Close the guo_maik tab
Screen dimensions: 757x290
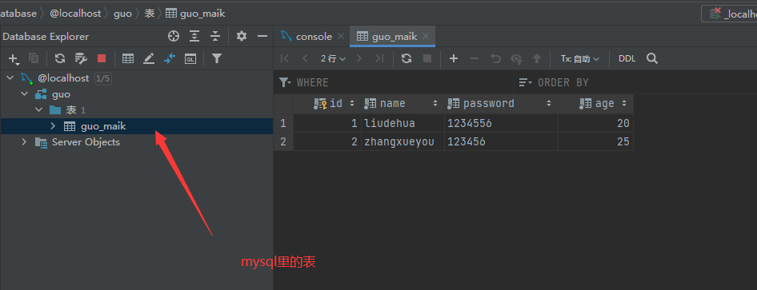pos(426,37)
